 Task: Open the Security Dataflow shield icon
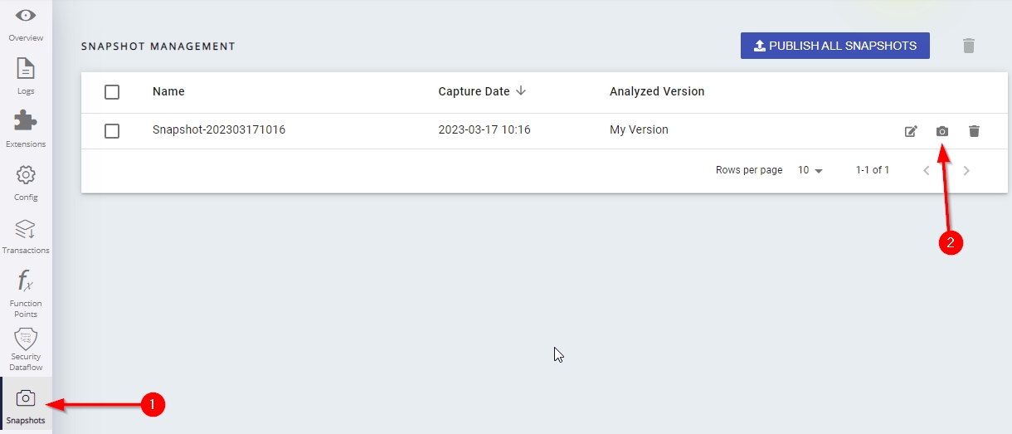(26, 339)
